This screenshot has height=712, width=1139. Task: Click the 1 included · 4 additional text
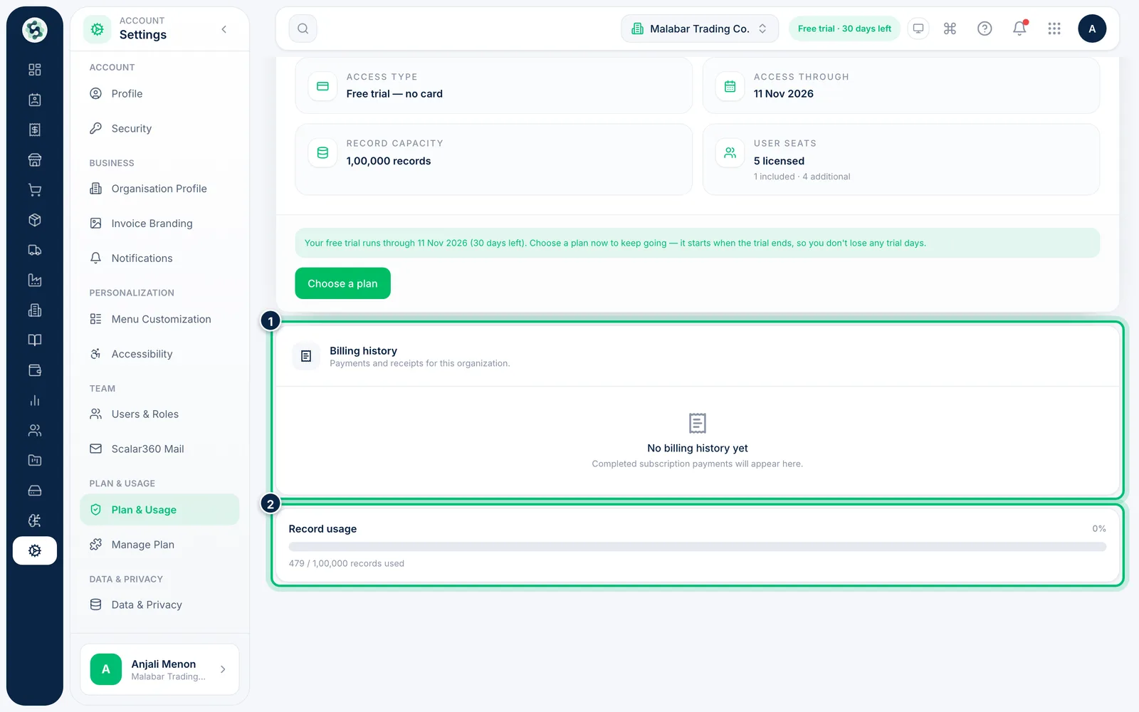(x=802, y=177)
